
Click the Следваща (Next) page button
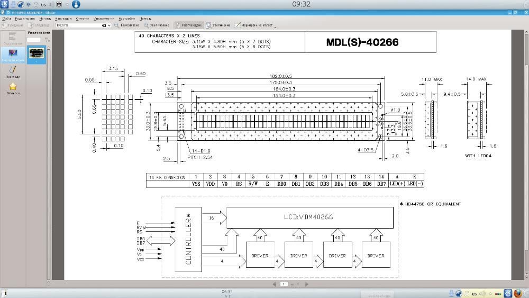39,25
